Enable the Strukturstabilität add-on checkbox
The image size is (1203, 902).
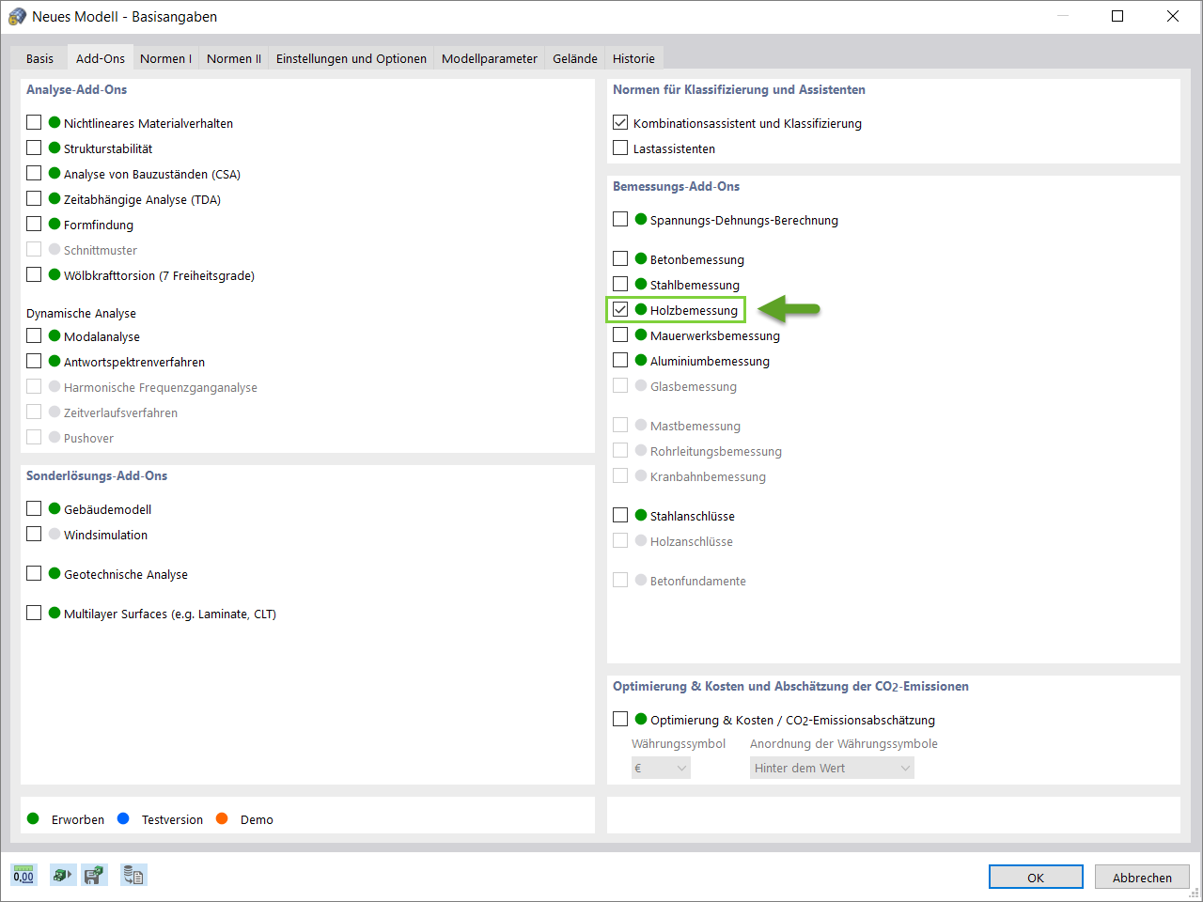[x=34, y=148]
